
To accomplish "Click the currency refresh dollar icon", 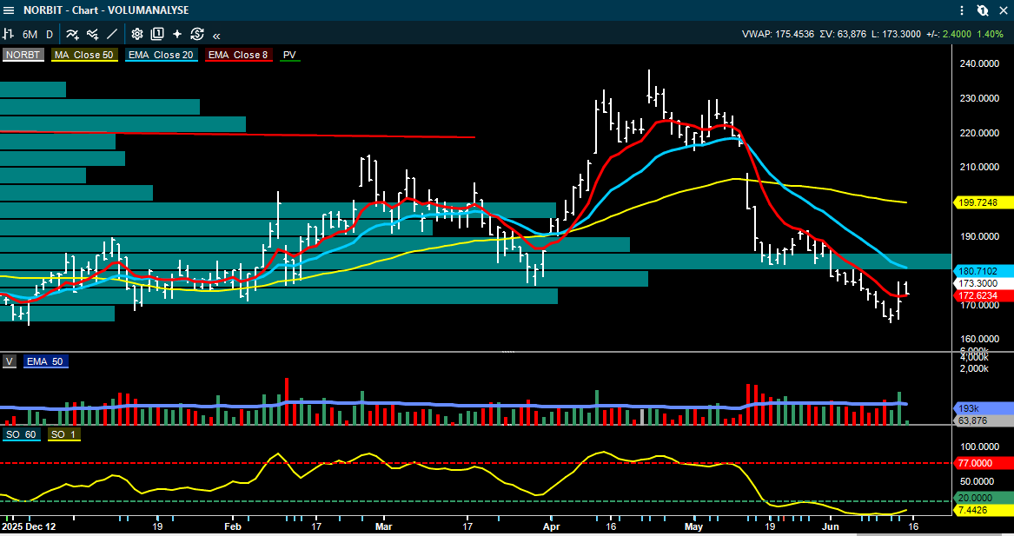I will 197,34.
